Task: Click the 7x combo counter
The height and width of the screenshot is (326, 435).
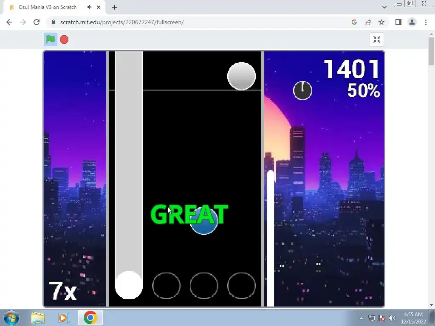Action: [x=63, y=291]
